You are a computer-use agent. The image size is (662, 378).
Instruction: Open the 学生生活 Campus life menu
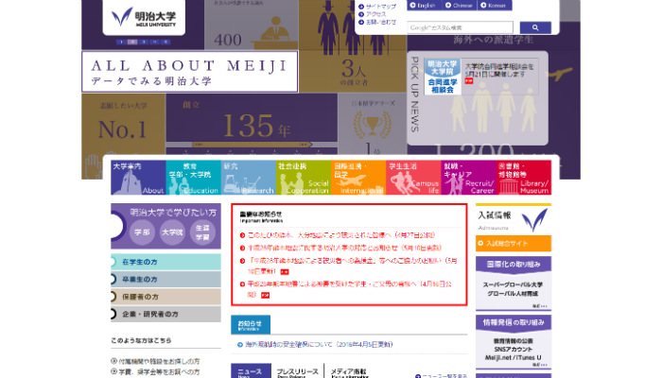tap(413, 178)
